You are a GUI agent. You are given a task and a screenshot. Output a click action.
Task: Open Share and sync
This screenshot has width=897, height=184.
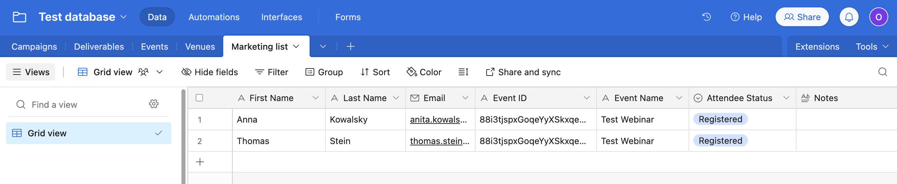523,72
